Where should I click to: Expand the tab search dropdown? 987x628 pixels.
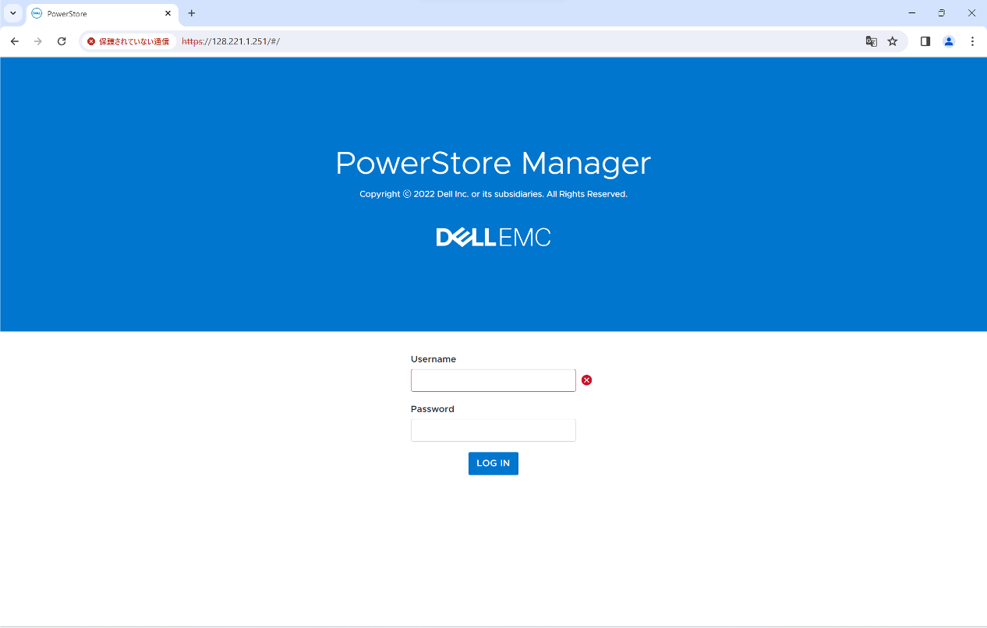[13, 13]
